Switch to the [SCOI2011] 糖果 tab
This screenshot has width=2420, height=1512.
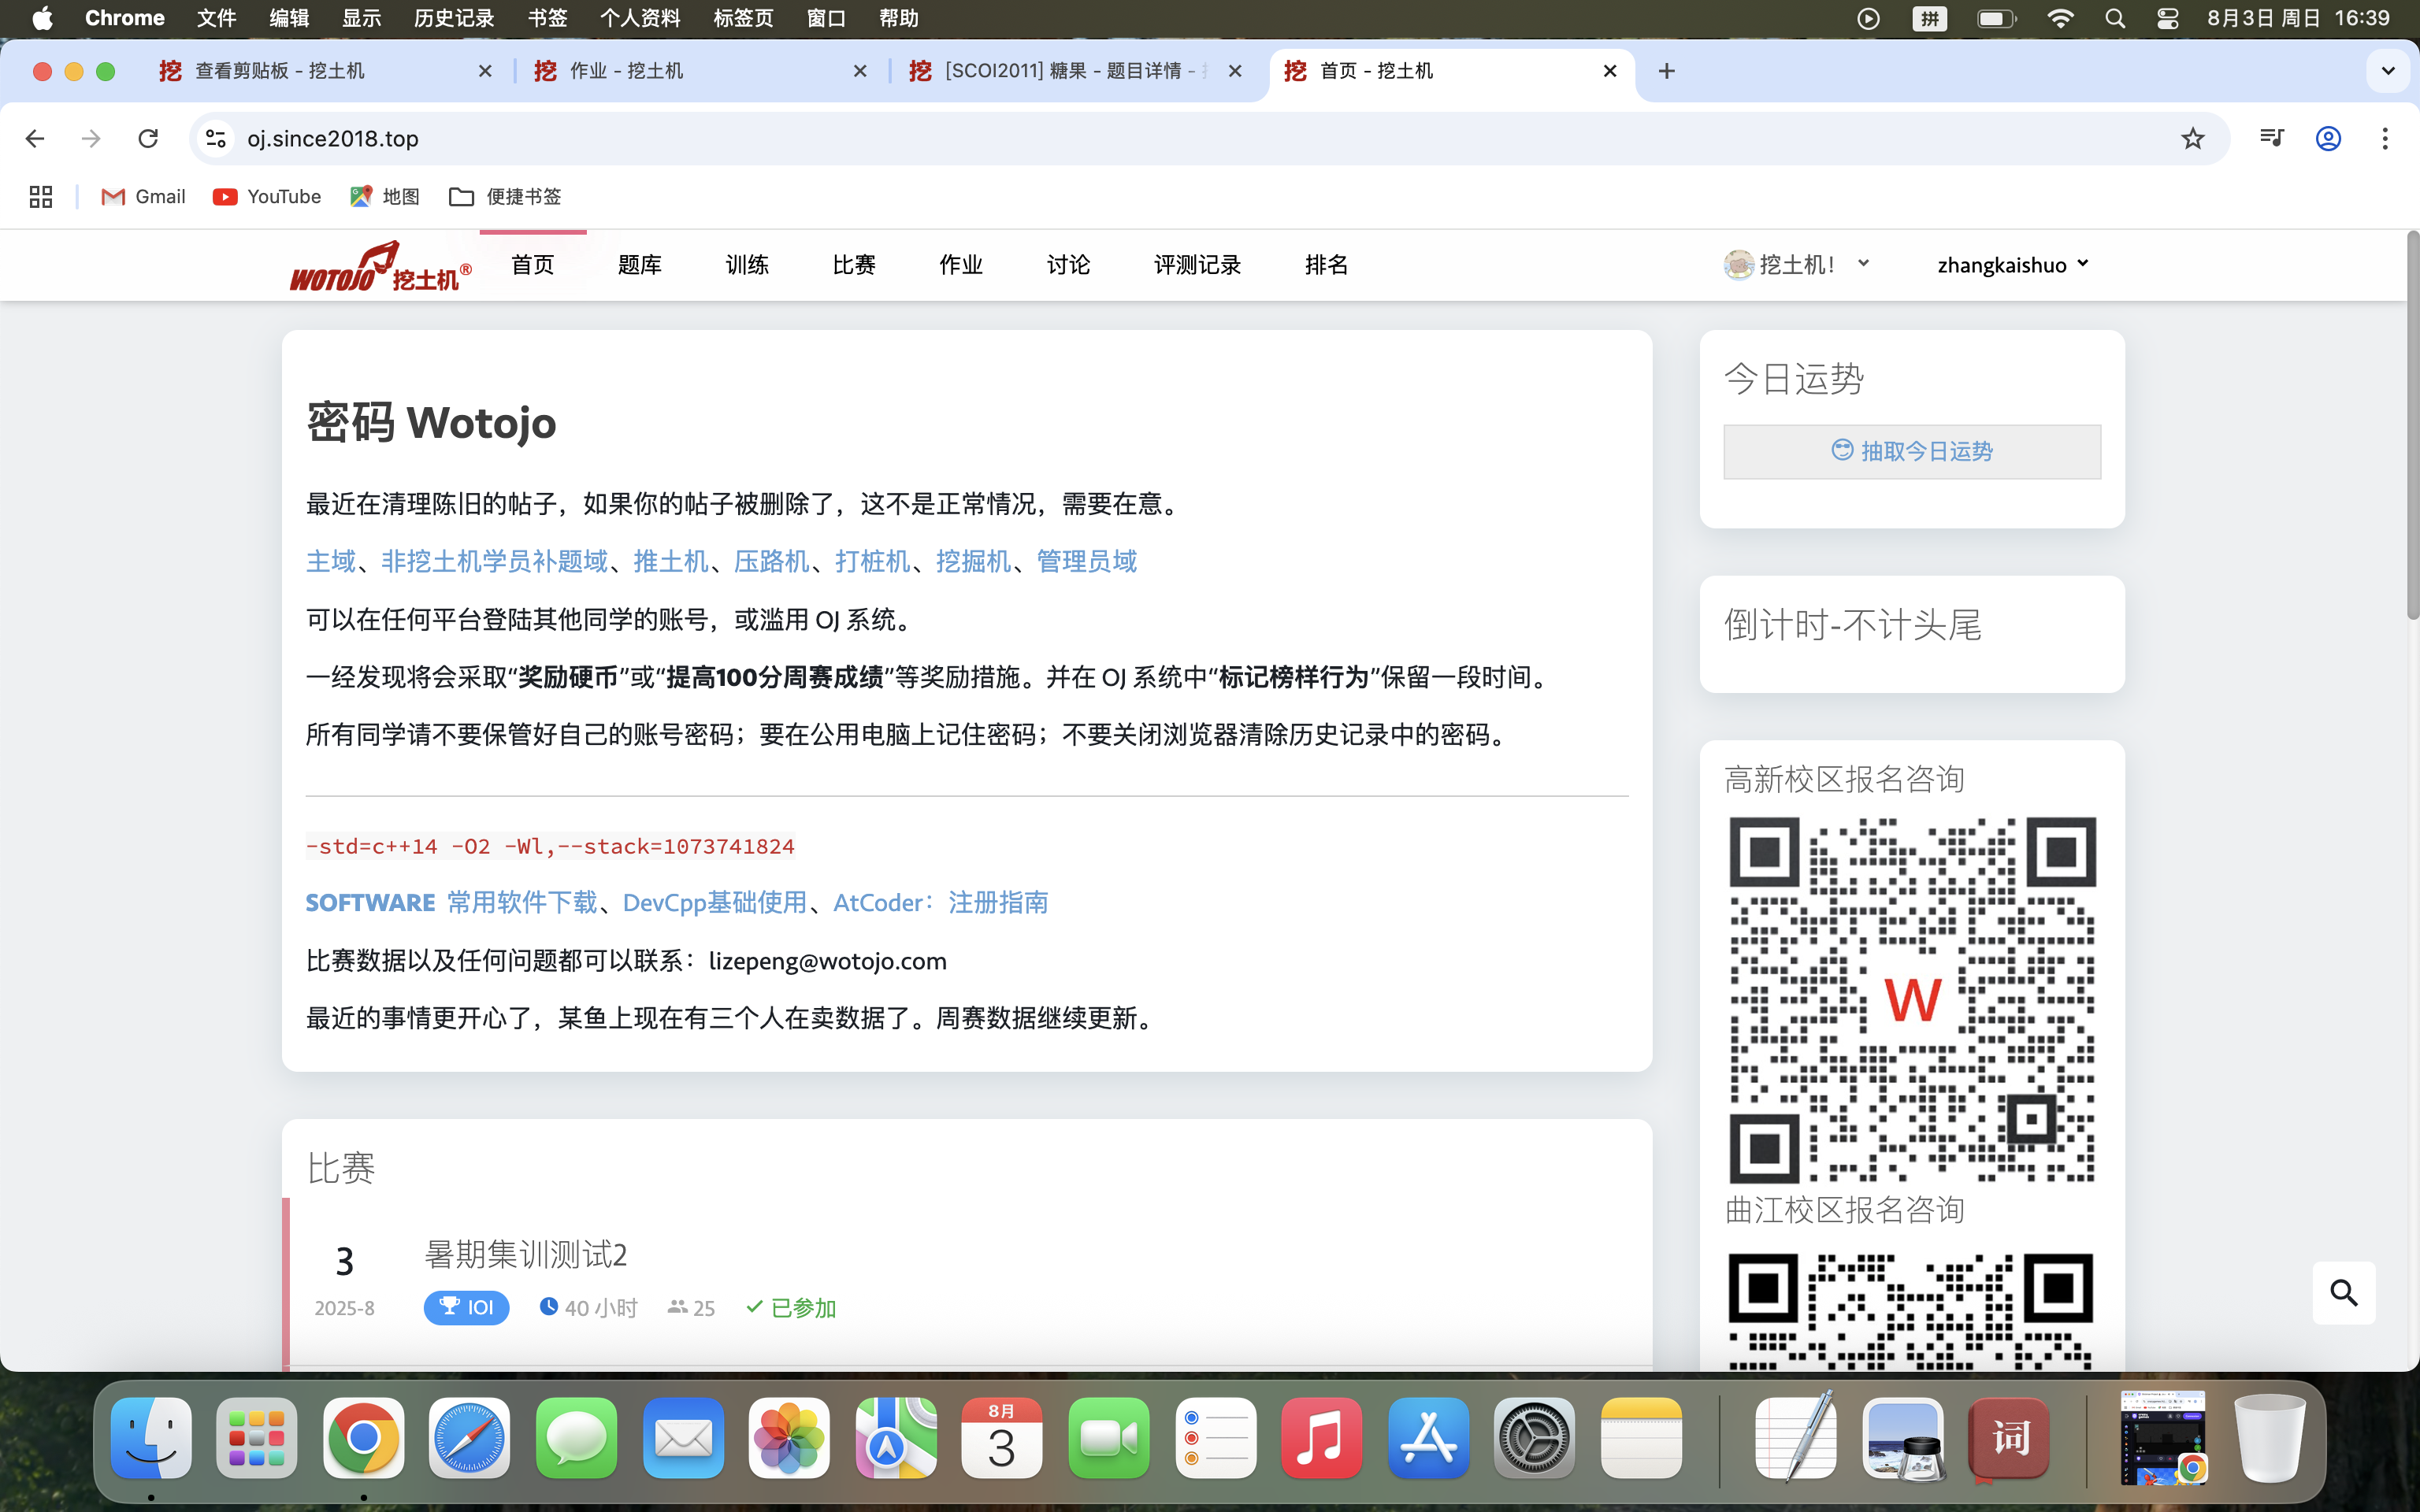click(x=1076, y=71)
